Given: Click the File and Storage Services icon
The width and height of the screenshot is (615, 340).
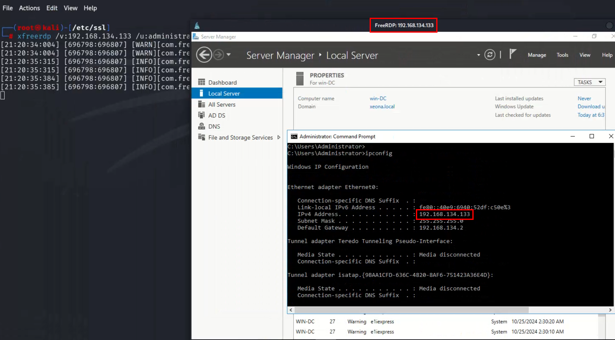Looking at the screenshot, I should coord(201,137).
